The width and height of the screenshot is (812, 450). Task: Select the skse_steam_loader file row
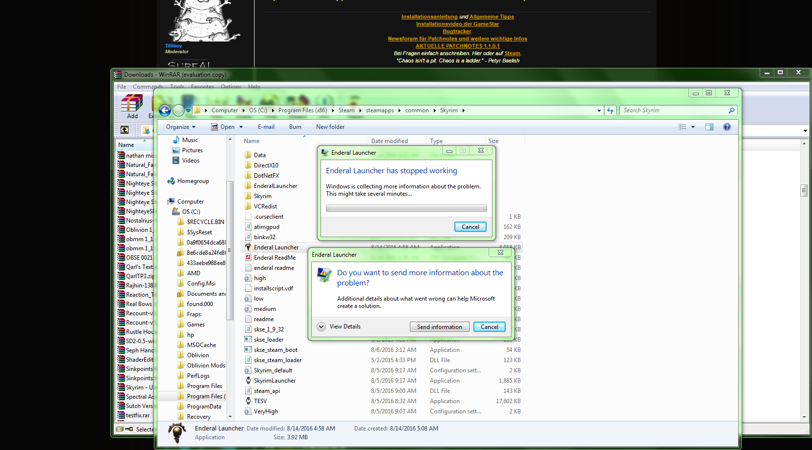click(383, 360)
